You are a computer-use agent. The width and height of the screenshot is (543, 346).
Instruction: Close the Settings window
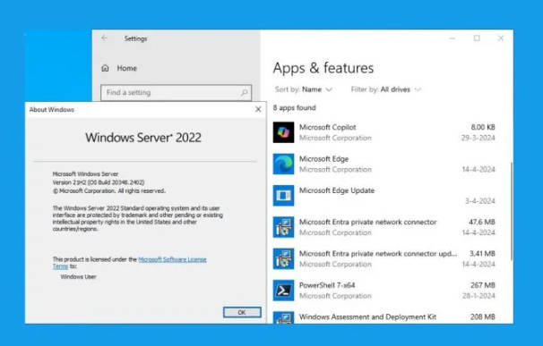(501, 38)
